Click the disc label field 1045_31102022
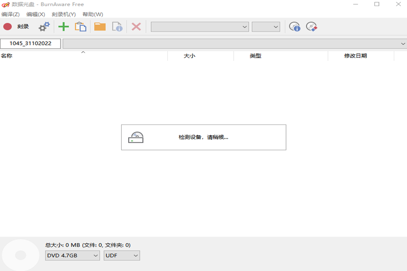Image resolution: width=407 pixels, height=271 pixels. pos(31,44)
